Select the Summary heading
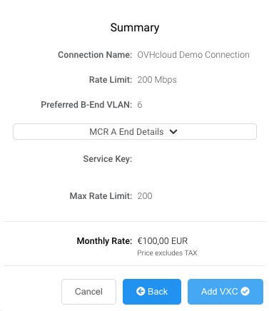The width and height of the screenshot is (269, 311). pos(135,28)
